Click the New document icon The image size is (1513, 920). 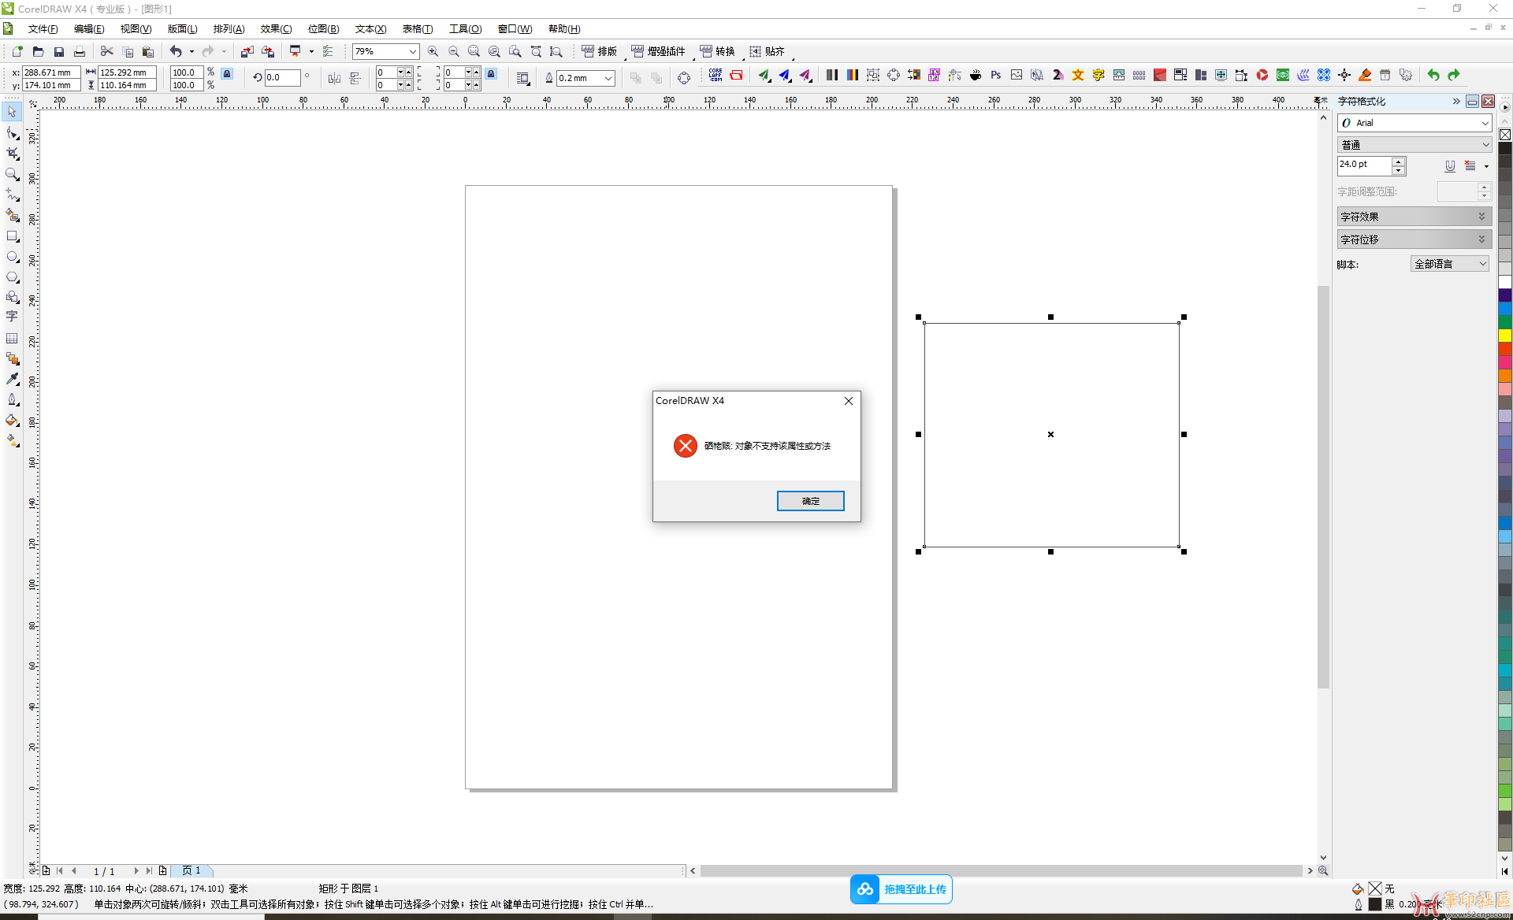(x=17, y=51)
